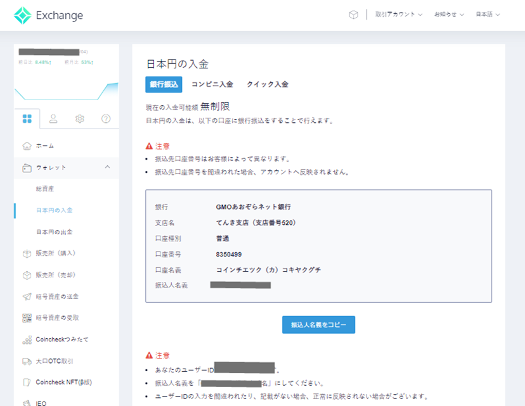Viewport: 525px width, 406px height.
Task: Collapse the ウォレット section chevron
Action: (x=107, y=167)
